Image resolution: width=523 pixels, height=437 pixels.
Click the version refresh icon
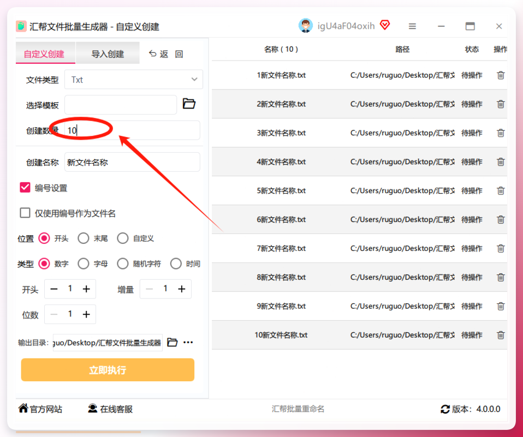coord(445,409)
